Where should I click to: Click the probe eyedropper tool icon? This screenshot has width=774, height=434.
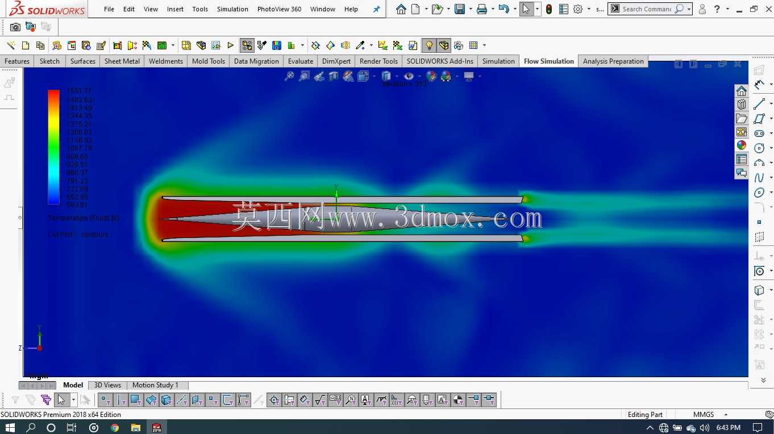(360, 45)
